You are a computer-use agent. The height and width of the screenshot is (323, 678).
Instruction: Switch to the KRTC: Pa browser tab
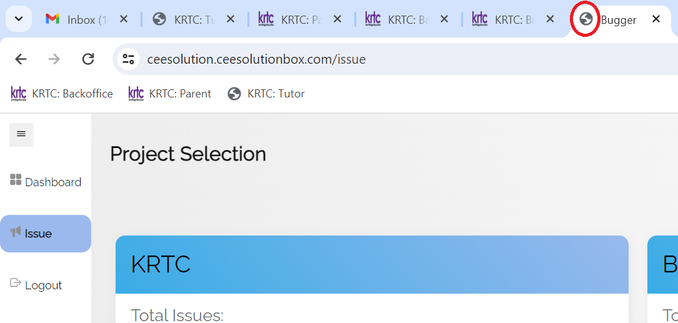pyautogui.click(x=292, y=19)
